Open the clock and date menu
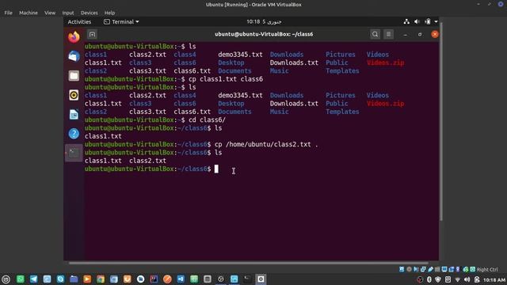This screenshot has height=285, width=507. tap(264, 21)
